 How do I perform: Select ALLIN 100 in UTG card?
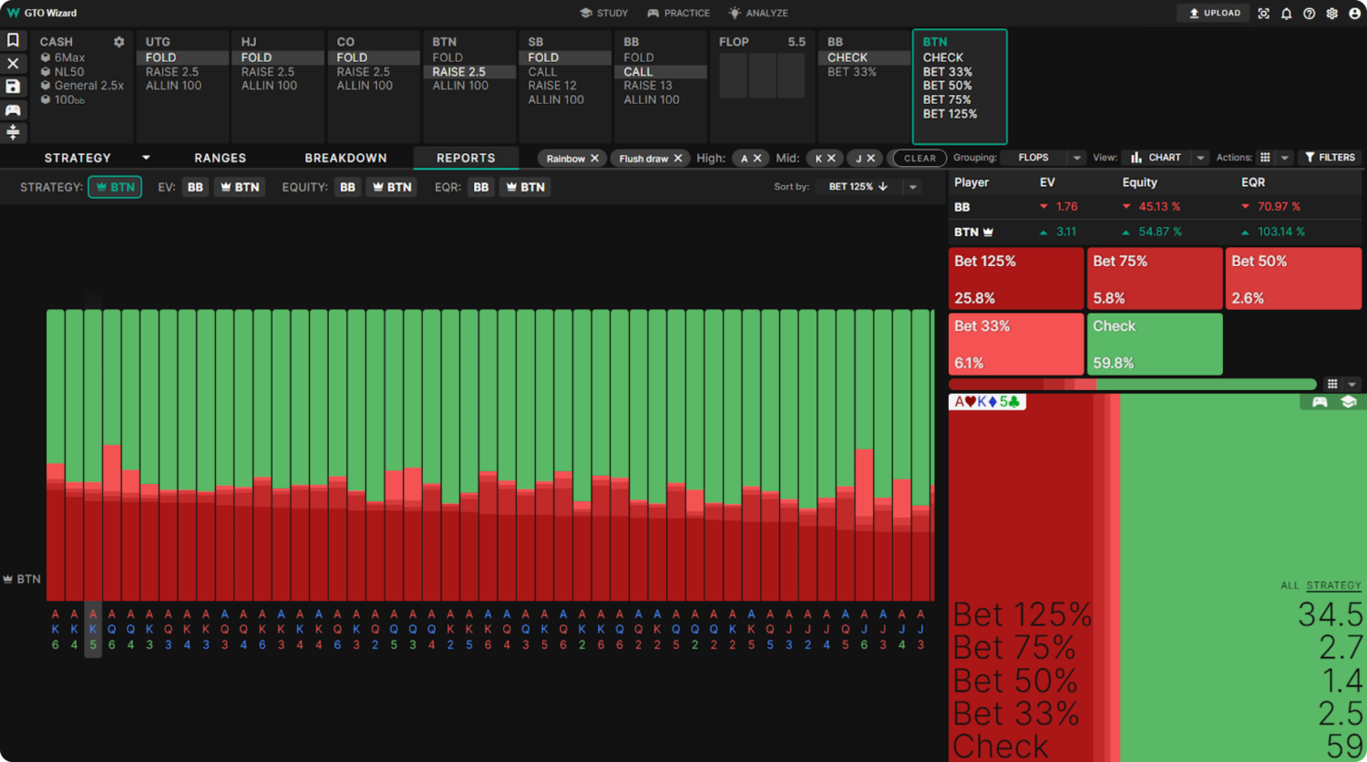coord(174,86)
